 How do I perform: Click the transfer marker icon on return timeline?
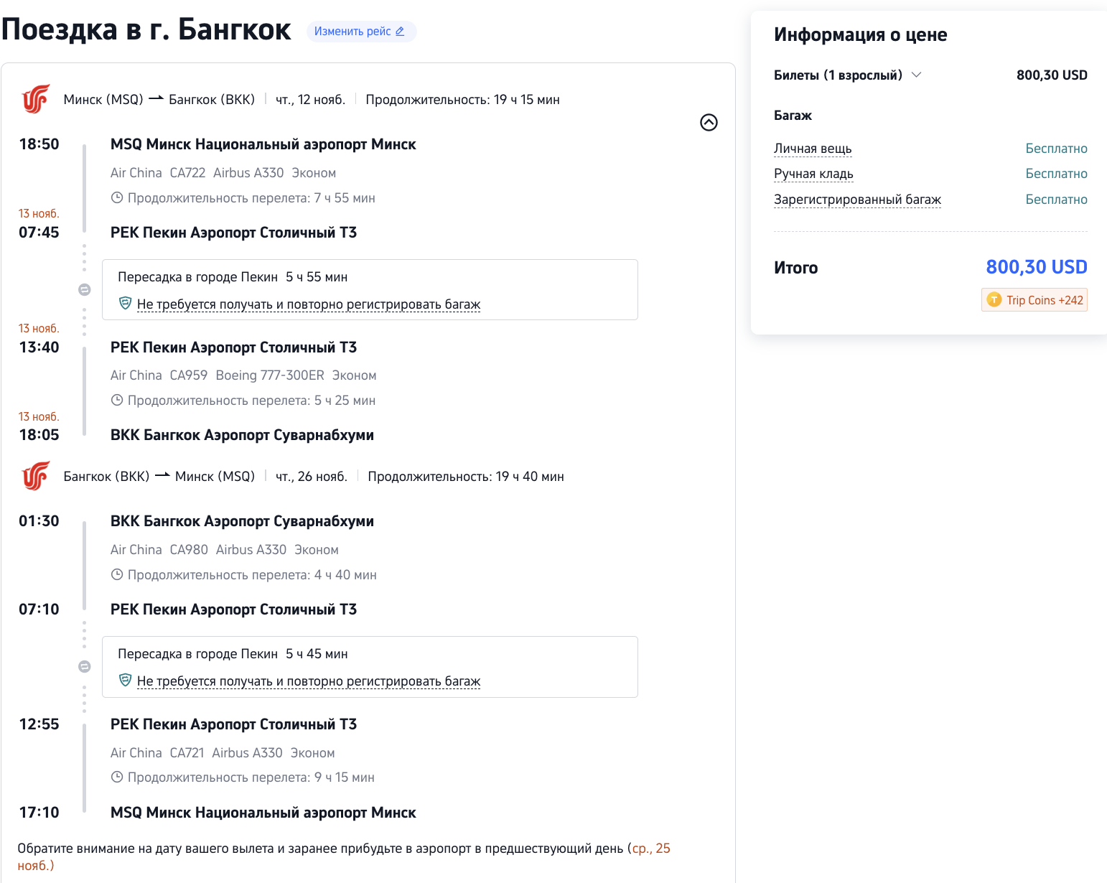[84, 667]
